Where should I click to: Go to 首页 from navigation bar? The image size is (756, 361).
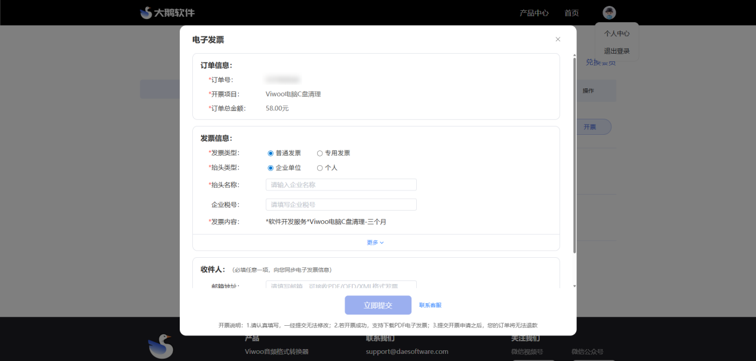click(x=571, y=13)
